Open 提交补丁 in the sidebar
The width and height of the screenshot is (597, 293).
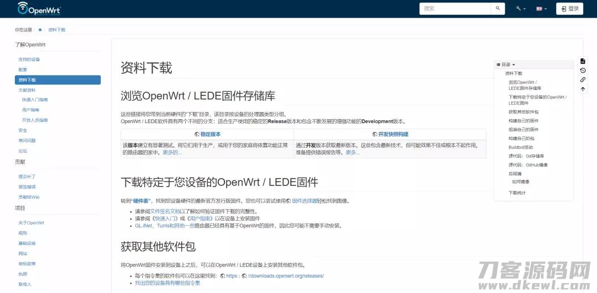point(27,177)
